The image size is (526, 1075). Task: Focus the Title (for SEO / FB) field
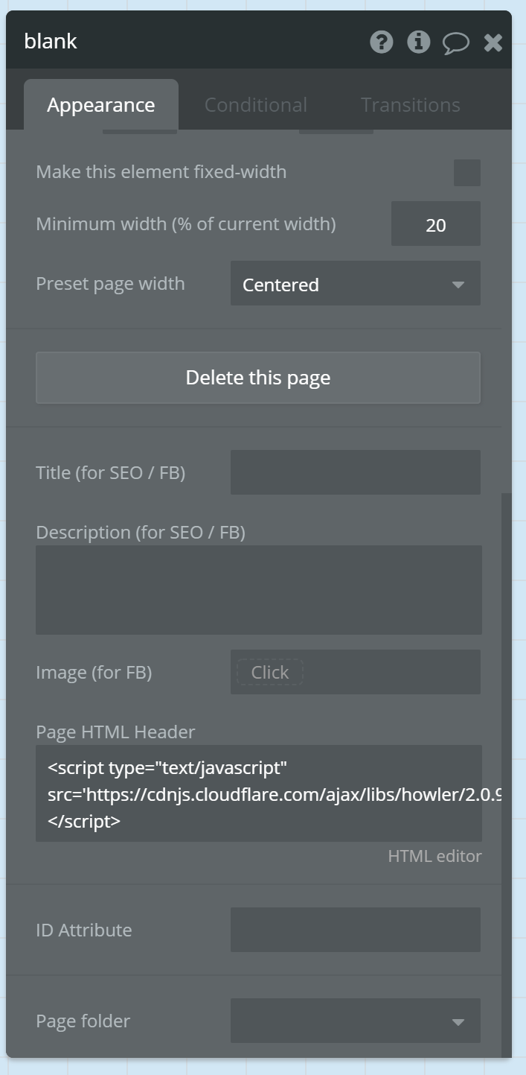click(x=355, y=472)
